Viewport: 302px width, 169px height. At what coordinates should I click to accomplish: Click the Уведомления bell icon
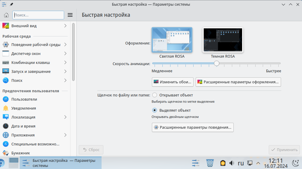[x=6, y=108]
